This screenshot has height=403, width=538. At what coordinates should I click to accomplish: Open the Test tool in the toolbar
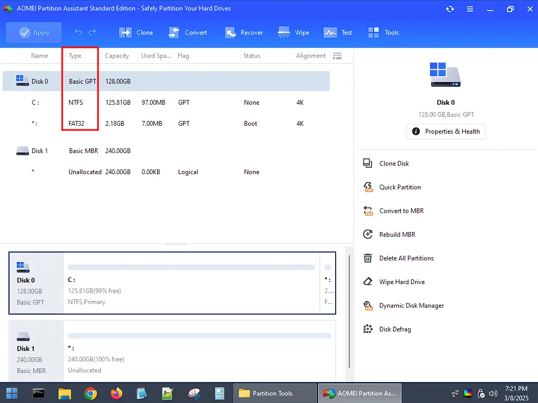click(338, 32)
